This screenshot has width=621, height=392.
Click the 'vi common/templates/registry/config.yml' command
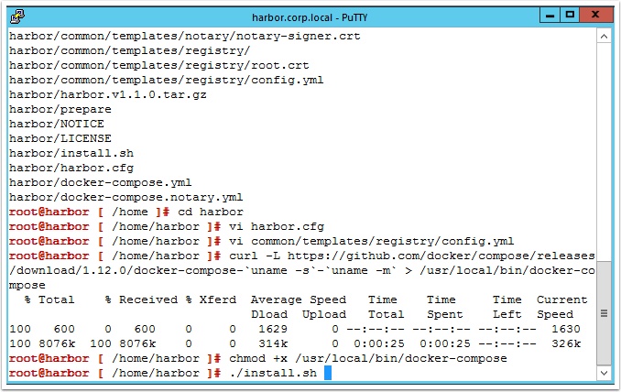[x=372, y=241]
